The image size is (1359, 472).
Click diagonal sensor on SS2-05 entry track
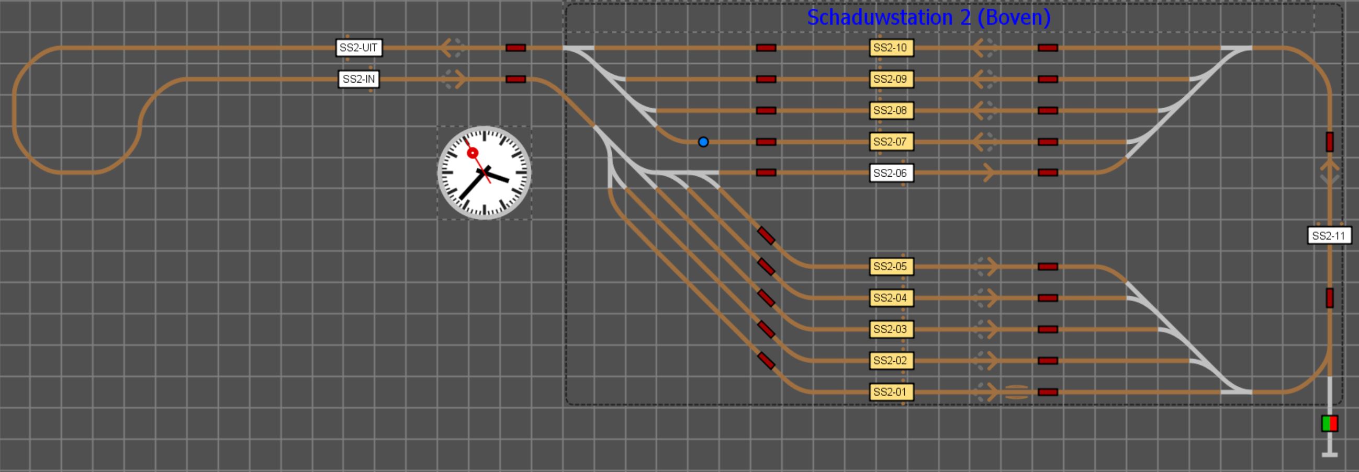pos(766,235)
